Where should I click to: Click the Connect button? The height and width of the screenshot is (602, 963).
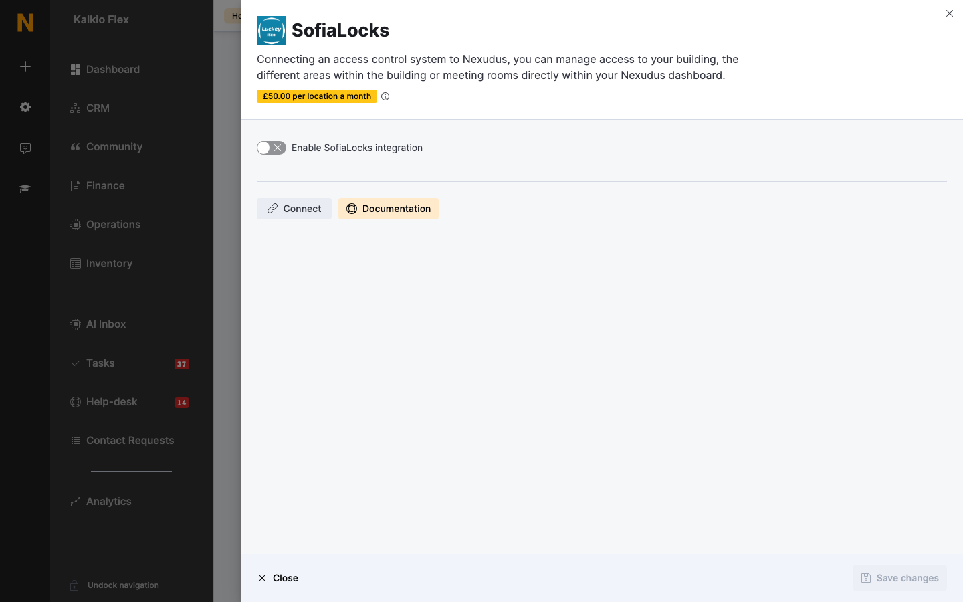click(294, 209)
